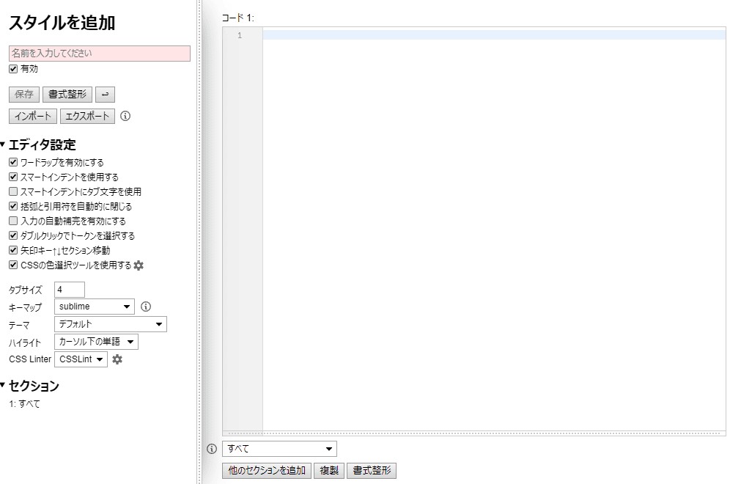This screenshot has width=741, height=484.
Task: Click the インポート button
Action: [x=33, y=116]
